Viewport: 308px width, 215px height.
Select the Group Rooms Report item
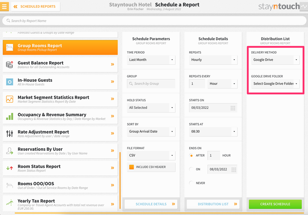[x=60, y=47]
